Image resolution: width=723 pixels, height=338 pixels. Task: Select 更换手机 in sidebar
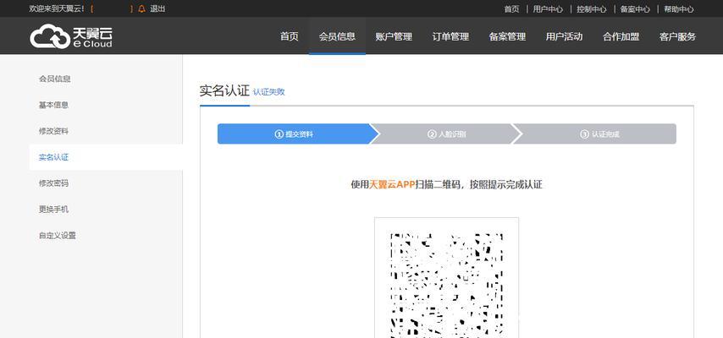click(53, 210)
